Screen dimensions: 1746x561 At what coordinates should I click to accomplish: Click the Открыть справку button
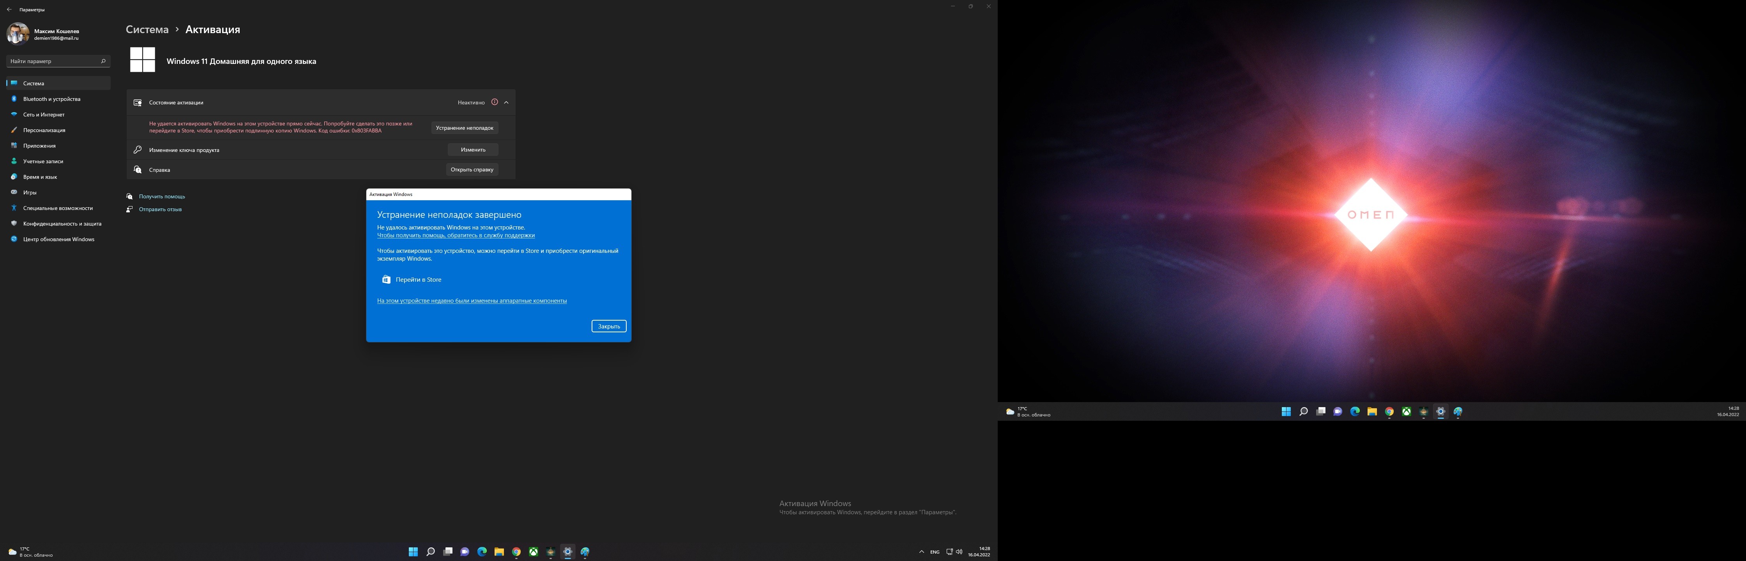tap(472, 169)
